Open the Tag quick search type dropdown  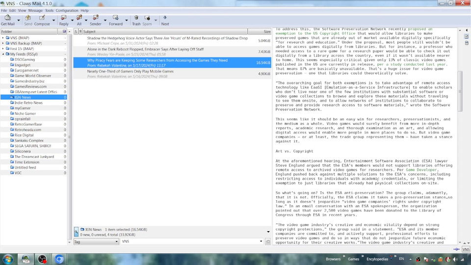click(96, 241)
